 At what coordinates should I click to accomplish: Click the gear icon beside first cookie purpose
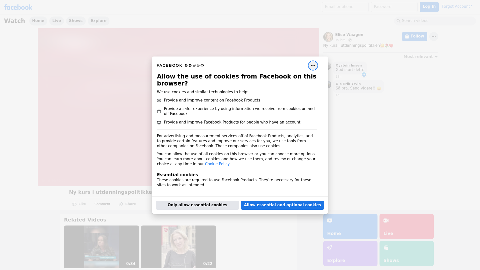[x=159, y=100]
